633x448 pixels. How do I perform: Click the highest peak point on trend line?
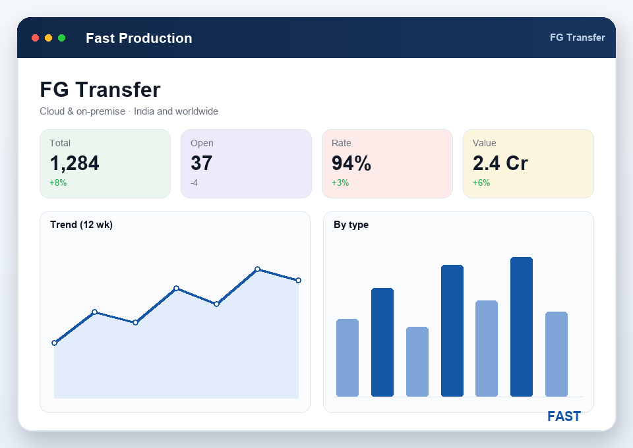tap(258, 269)
